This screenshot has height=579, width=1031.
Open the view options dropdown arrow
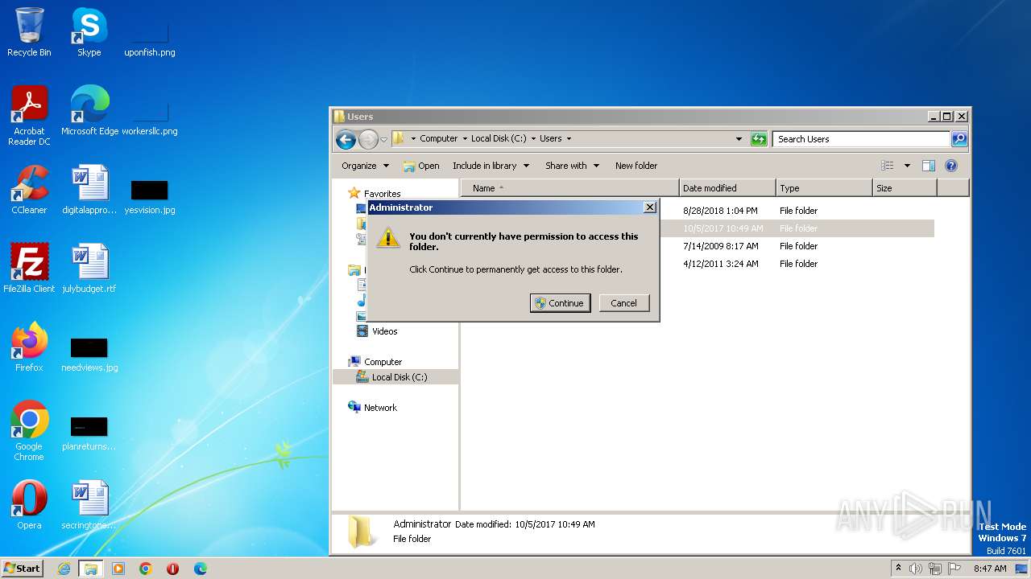(907, 166)
